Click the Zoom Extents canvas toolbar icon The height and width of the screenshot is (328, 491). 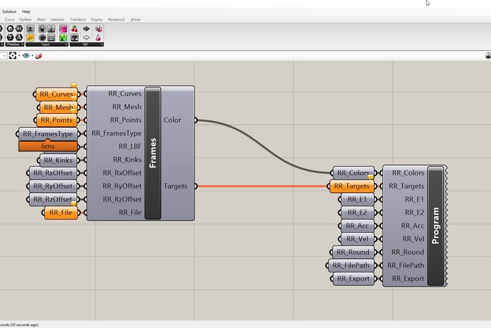(x=13, y=56)
